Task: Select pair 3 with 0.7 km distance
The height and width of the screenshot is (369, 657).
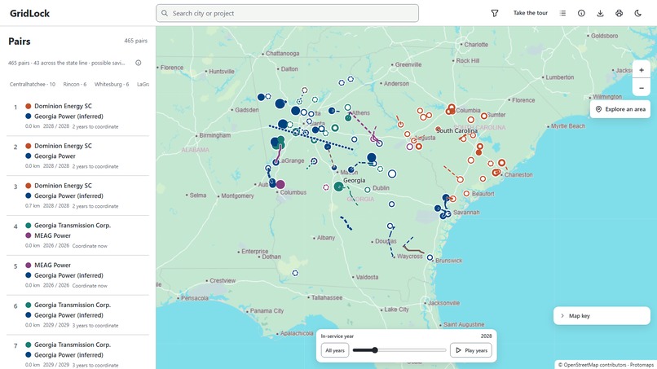Action: point(78,195)
